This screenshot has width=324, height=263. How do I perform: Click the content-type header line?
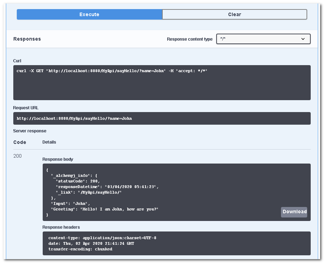(102, 238)
